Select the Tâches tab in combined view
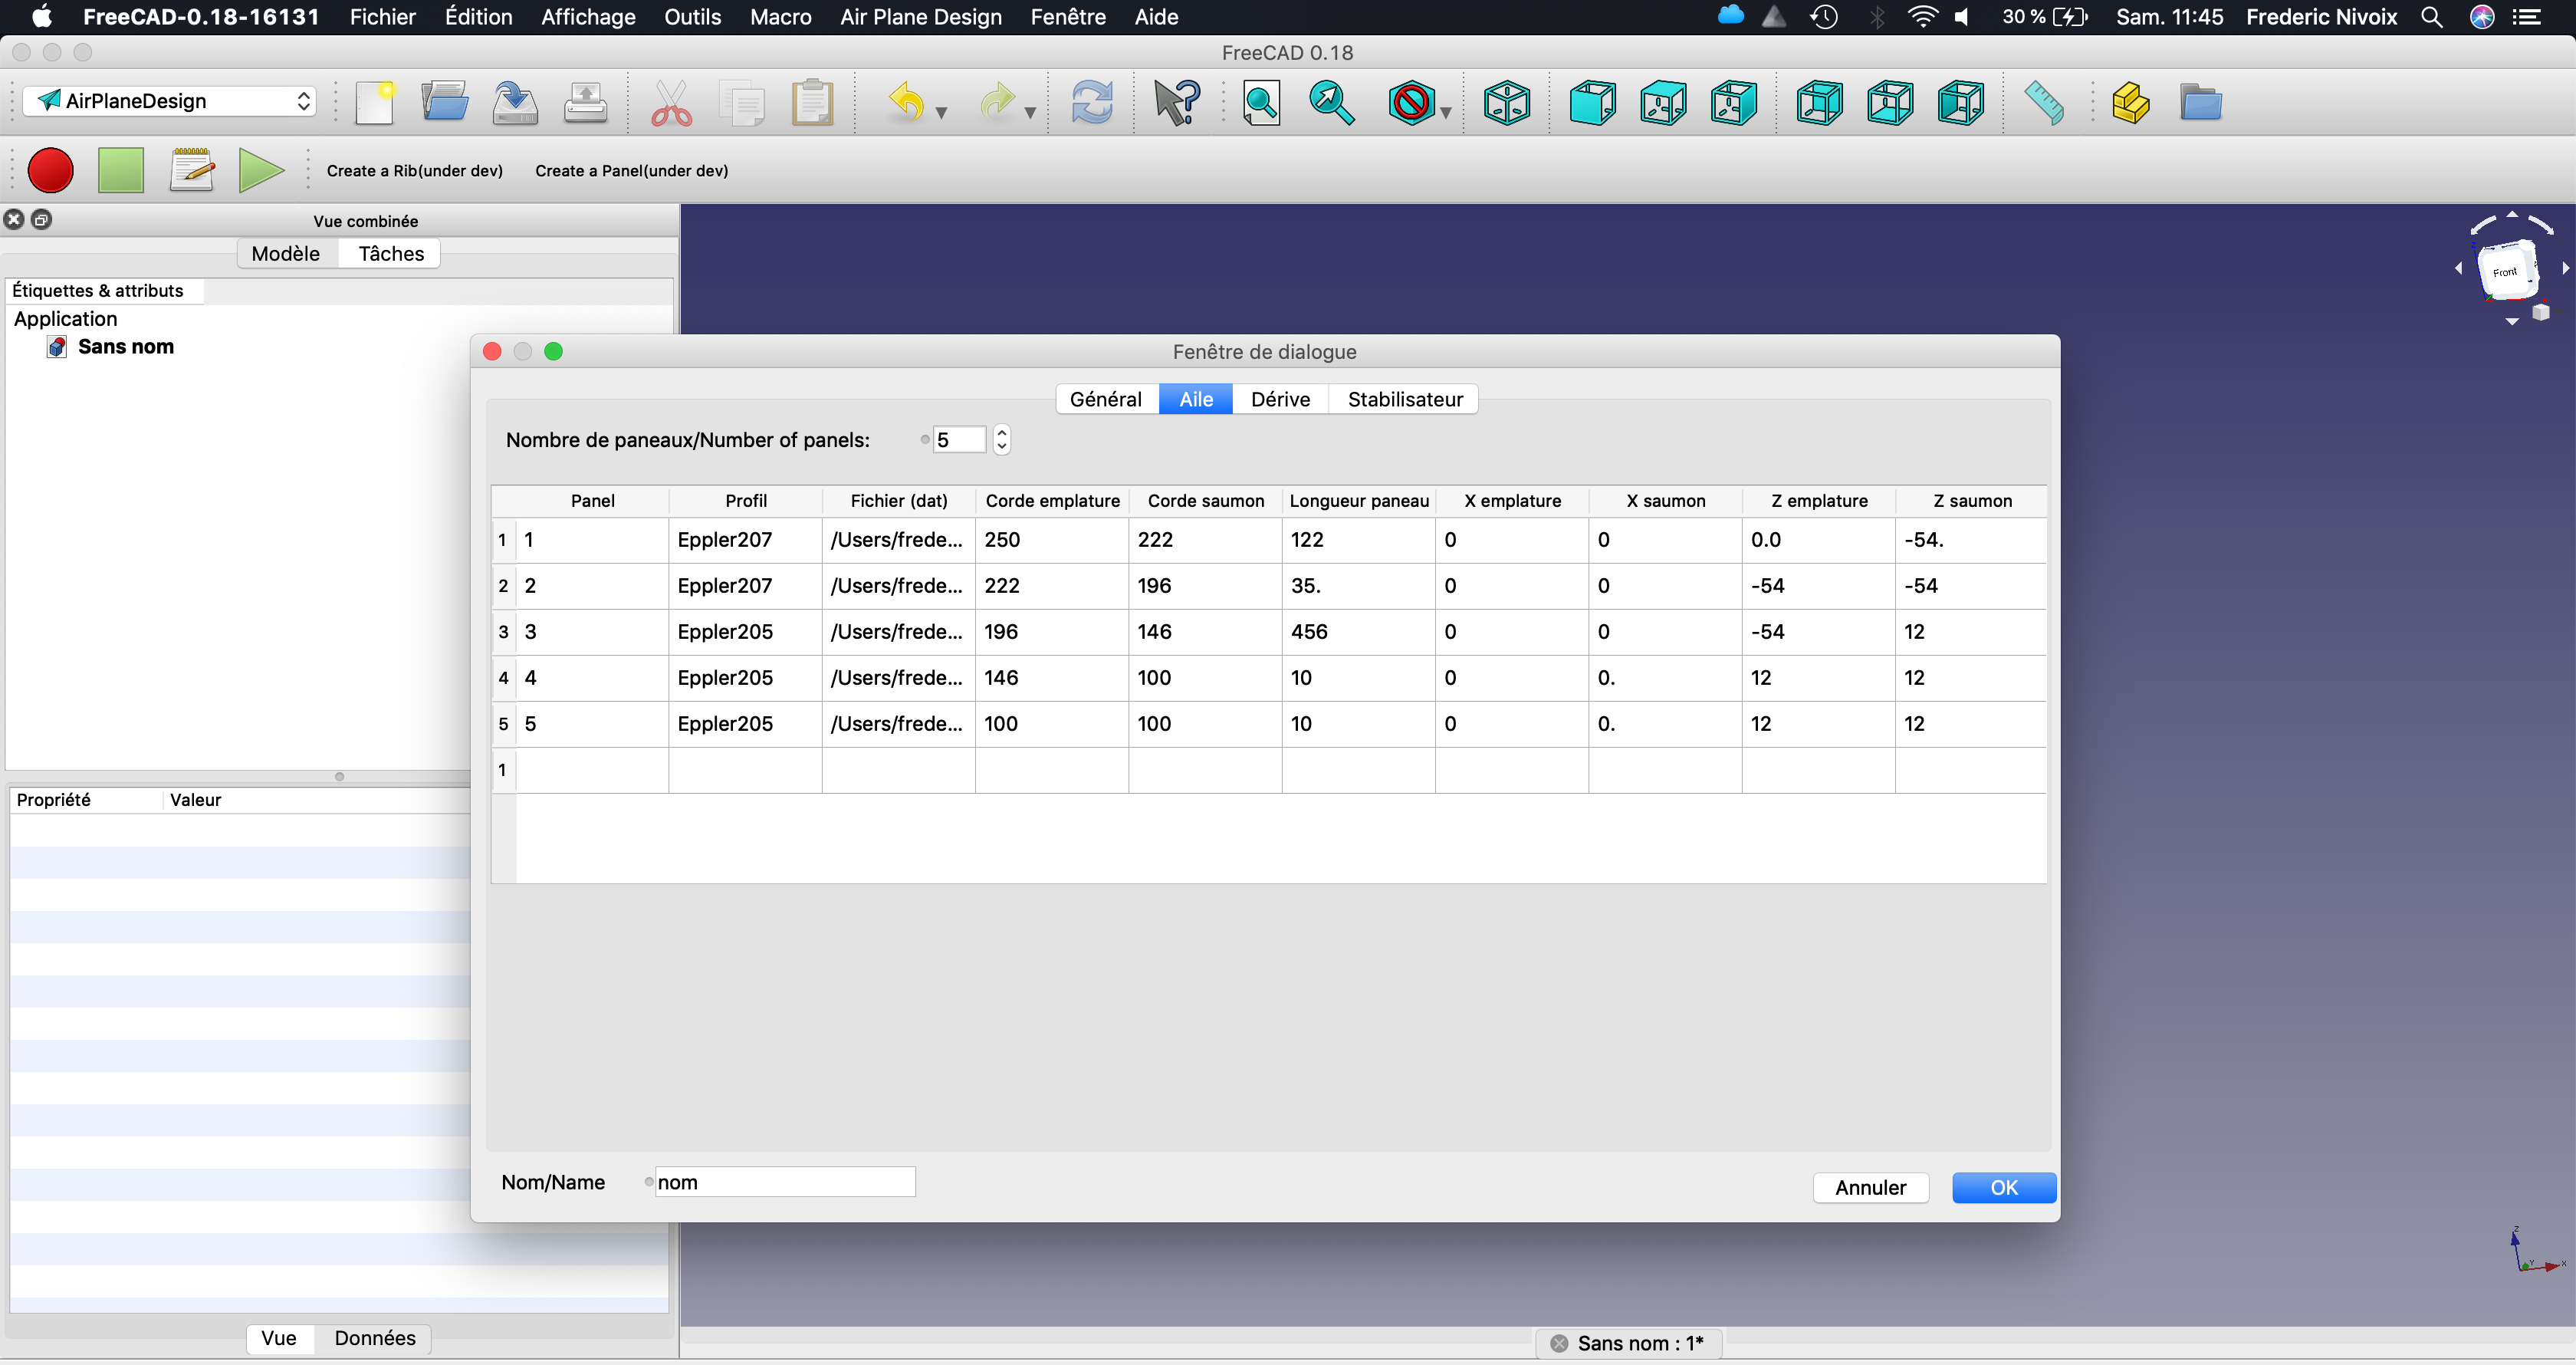Screen dimensions: 2576x1365 (391, 253)
